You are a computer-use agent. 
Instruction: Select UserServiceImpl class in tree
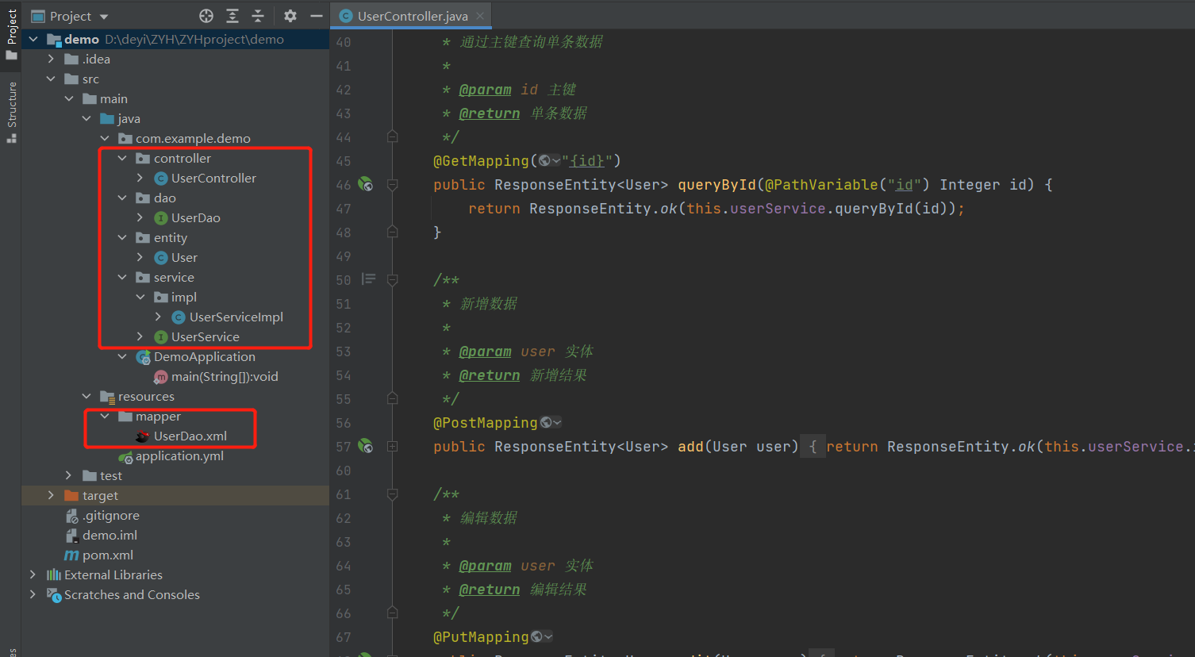[236, 317]
